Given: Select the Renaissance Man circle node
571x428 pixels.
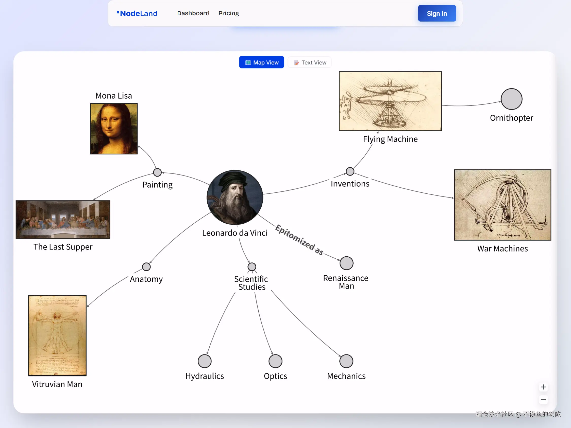Looking at the screenshot, I should coord(346,263).
